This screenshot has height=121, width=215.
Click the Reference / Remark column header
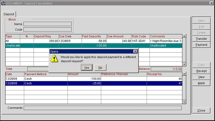pos(124,74)
